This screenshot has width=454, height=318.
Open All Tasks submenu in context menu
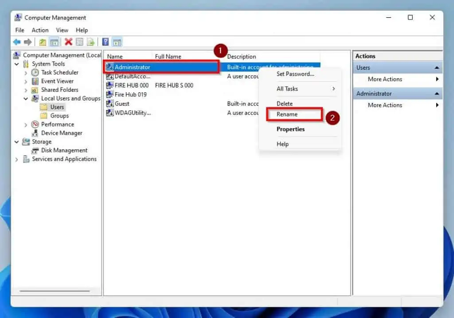(287, 89)
